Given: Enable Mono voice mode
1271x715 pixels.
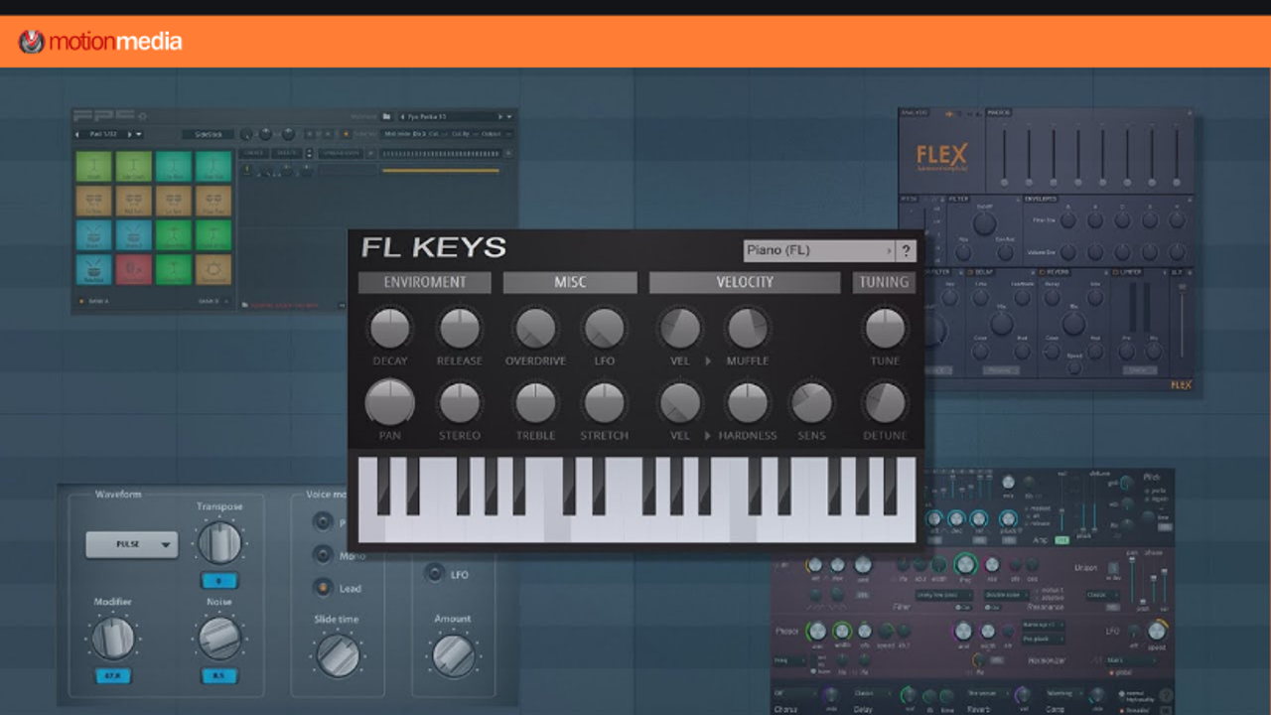Looking at the screenshot, I should [x=323, y=555].
